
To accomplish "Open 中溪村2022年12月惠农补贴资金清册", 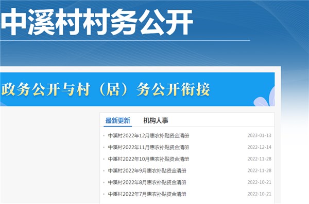I will pos(149,136).
